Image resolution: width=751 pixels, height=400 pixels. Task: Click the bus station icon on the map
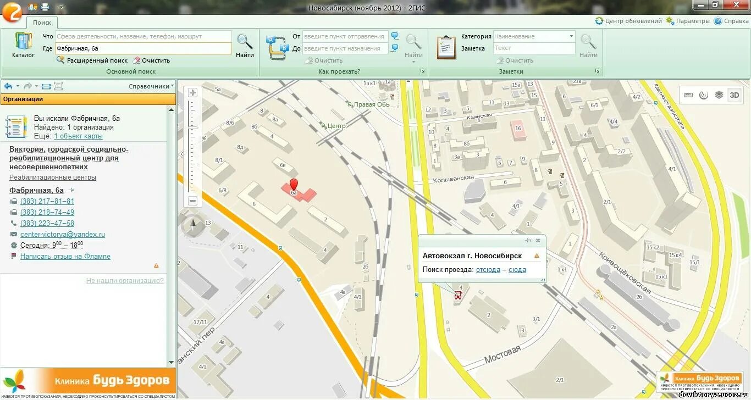click(458, 296)
